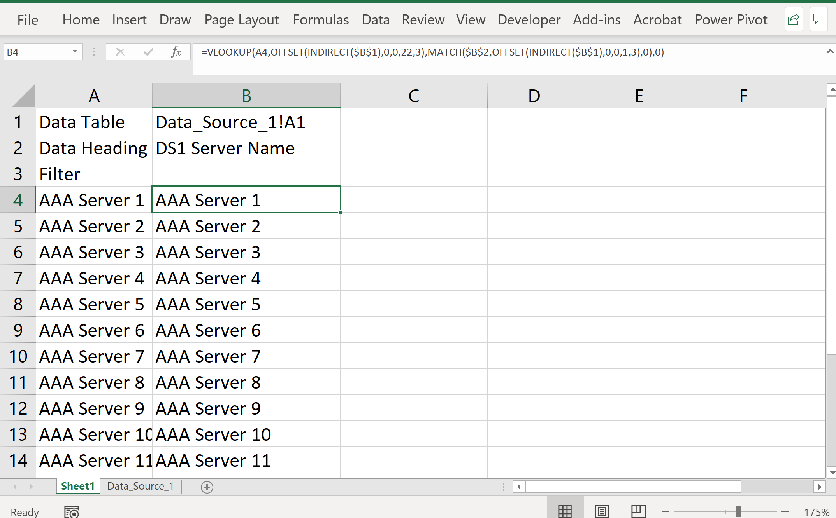The width and height of the screenshot is (836, 518).
Task: Switch to Normal view
Action: [x=564, y=511]
